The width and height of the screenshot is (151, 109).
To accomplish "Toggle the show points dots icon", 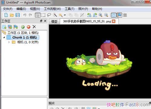I will click(125, 15).
